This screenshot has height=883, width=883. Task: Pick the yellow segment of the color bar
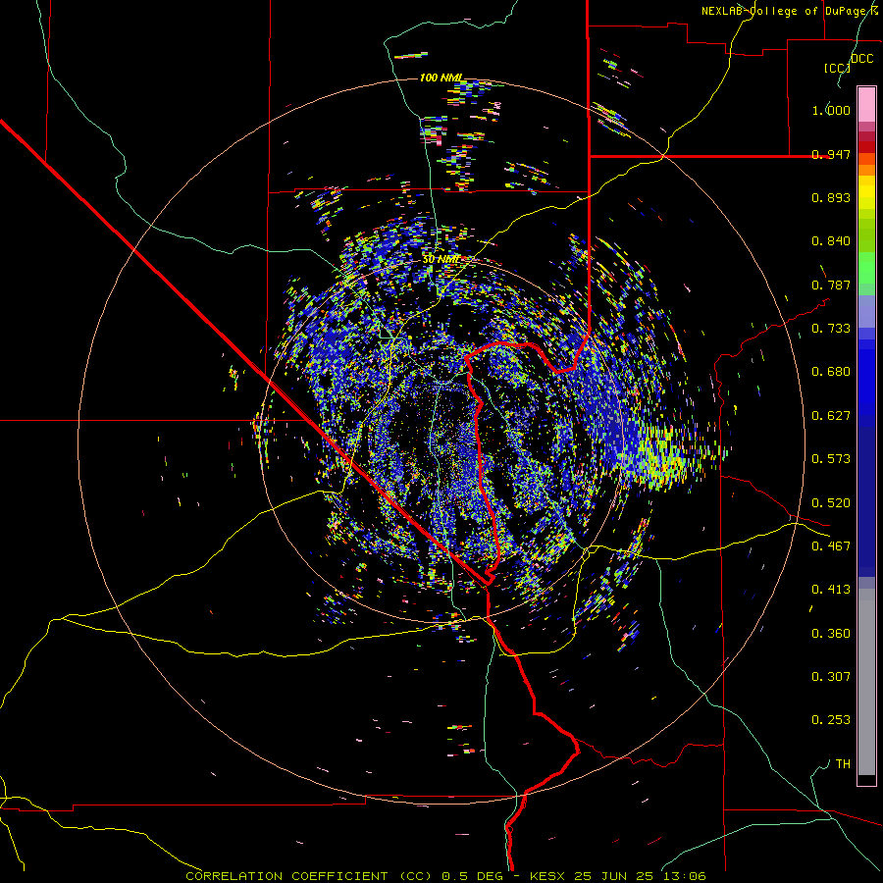pyautogui.click(x=866, y=193)
